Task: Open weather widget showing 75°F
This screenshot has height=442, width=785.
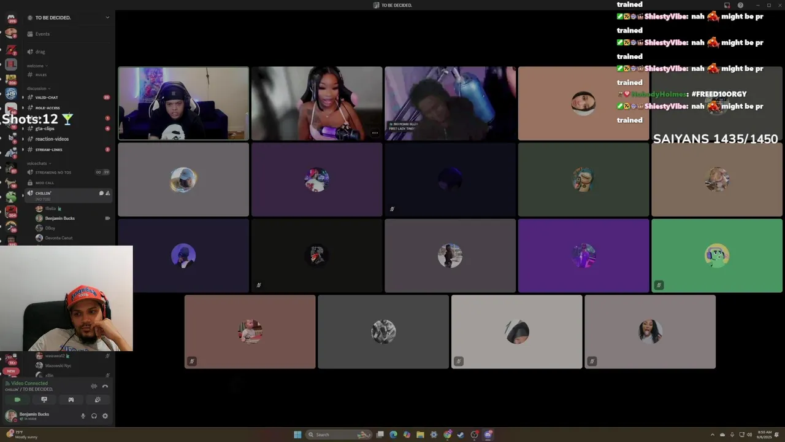Action: (x=22, y=434)
